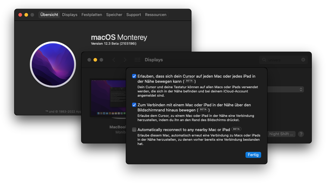Click the back arrow in Displays window
The image size is (326, 183).
(114, 60)
